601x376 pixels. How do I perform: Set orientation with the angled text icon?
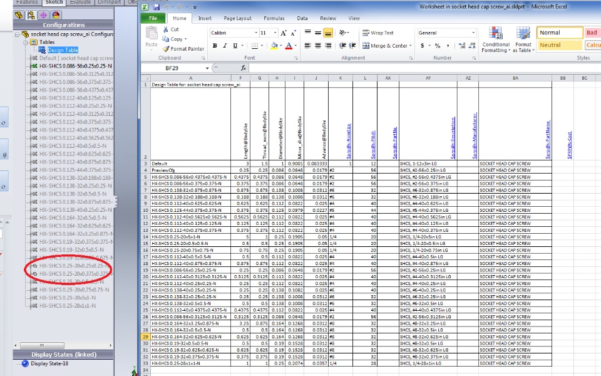(343, 33)
